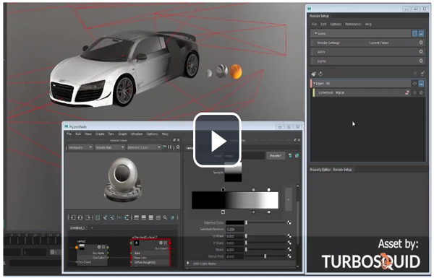The width and height of the screenshot is (434, 278).
Task: Click the map button next to Selected Color
Action: click(289, 222)
